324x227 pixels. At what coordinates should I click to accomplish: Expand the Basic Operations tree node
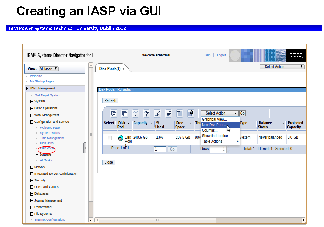tap(32, 108)
